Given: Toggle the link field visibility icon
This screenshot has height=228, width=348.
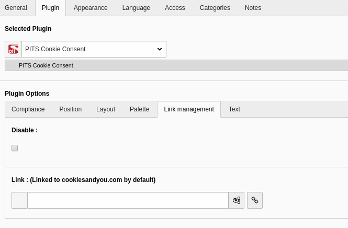Looking at the screenshot, I should pos(237,200).
